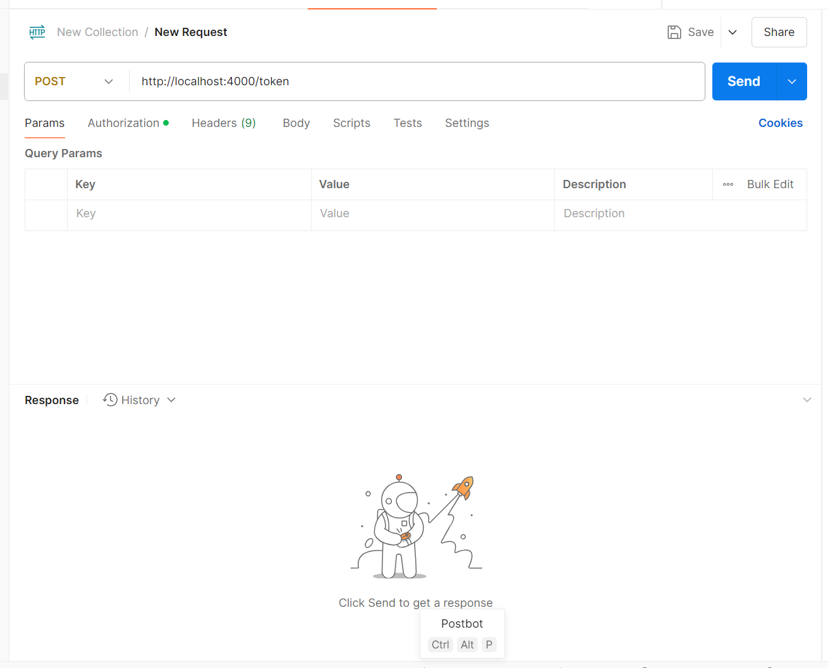Image resolution: width=828 pixels, height=668 pixels.
Task: Open the three-dots column options menu
Action: [x=728, y=184]
